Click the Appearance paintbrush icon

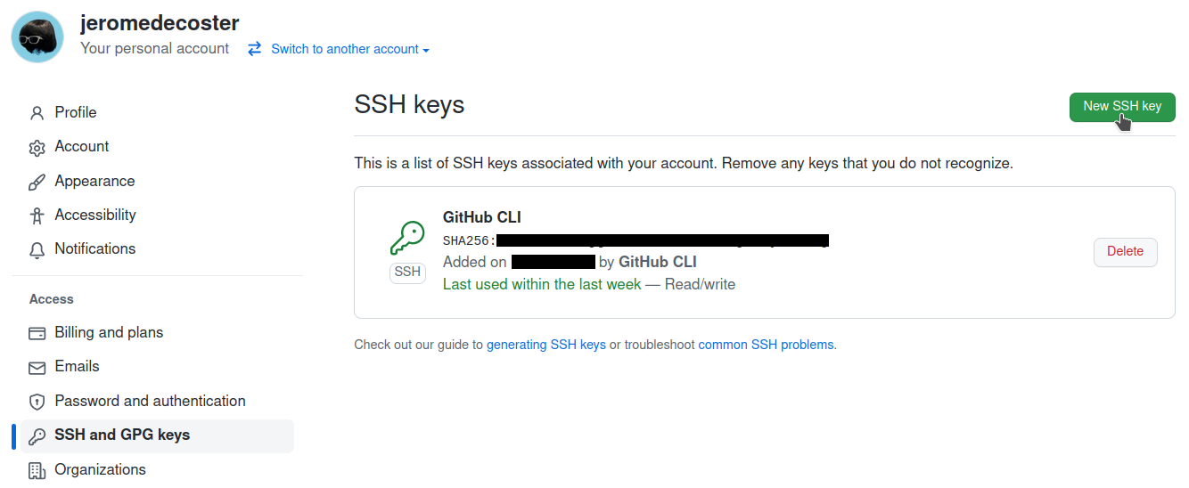point(37,182)
